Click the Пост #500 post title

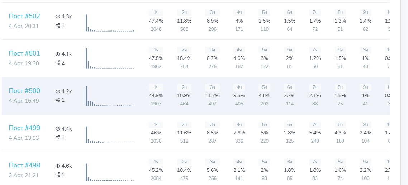point(24,91)
